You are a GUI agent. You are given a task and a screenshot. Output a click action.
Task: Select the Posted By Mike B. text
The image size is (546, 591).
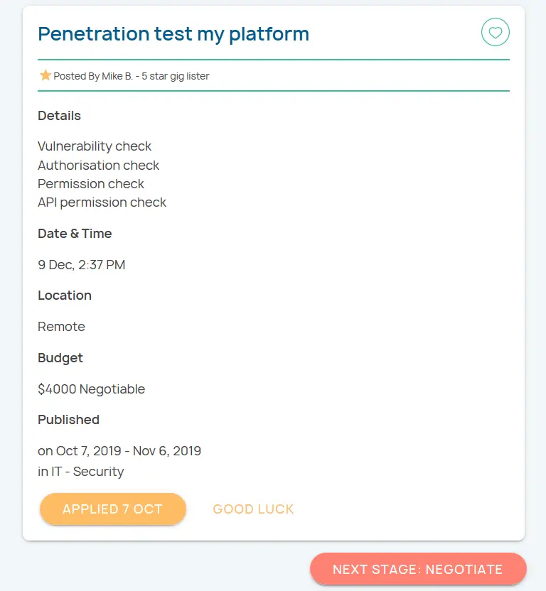click(132, 76)
